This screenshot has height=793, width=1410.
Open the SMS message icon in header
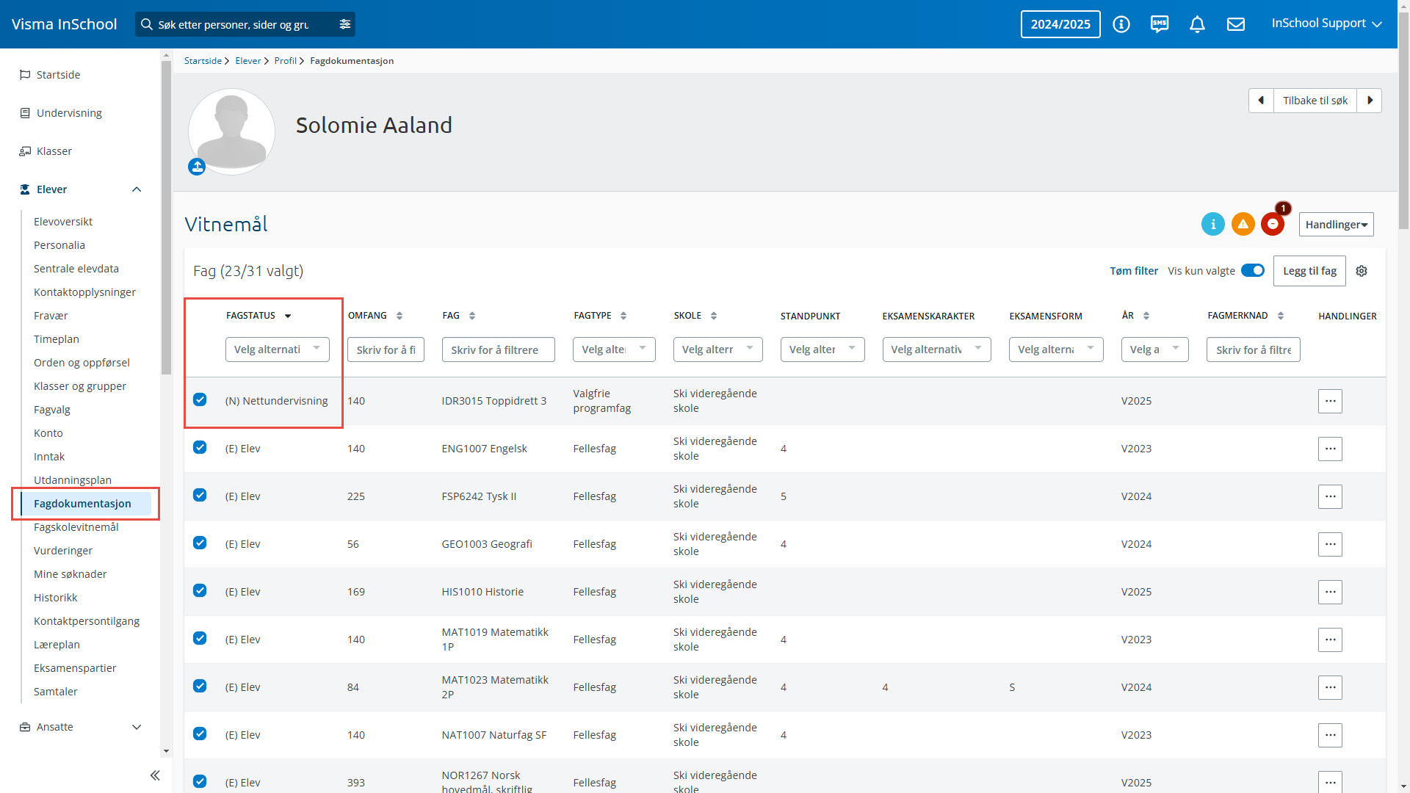(1160, 24)
